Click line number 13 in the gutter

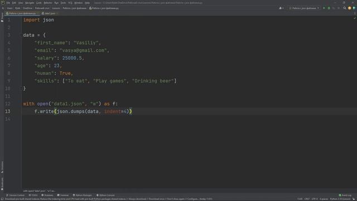pos(7,112)
